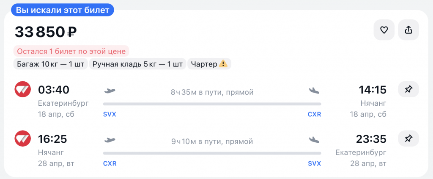Screen dimensions: 433x179
Task: Pin the 16:25 return flight
Action: (408, 139)
